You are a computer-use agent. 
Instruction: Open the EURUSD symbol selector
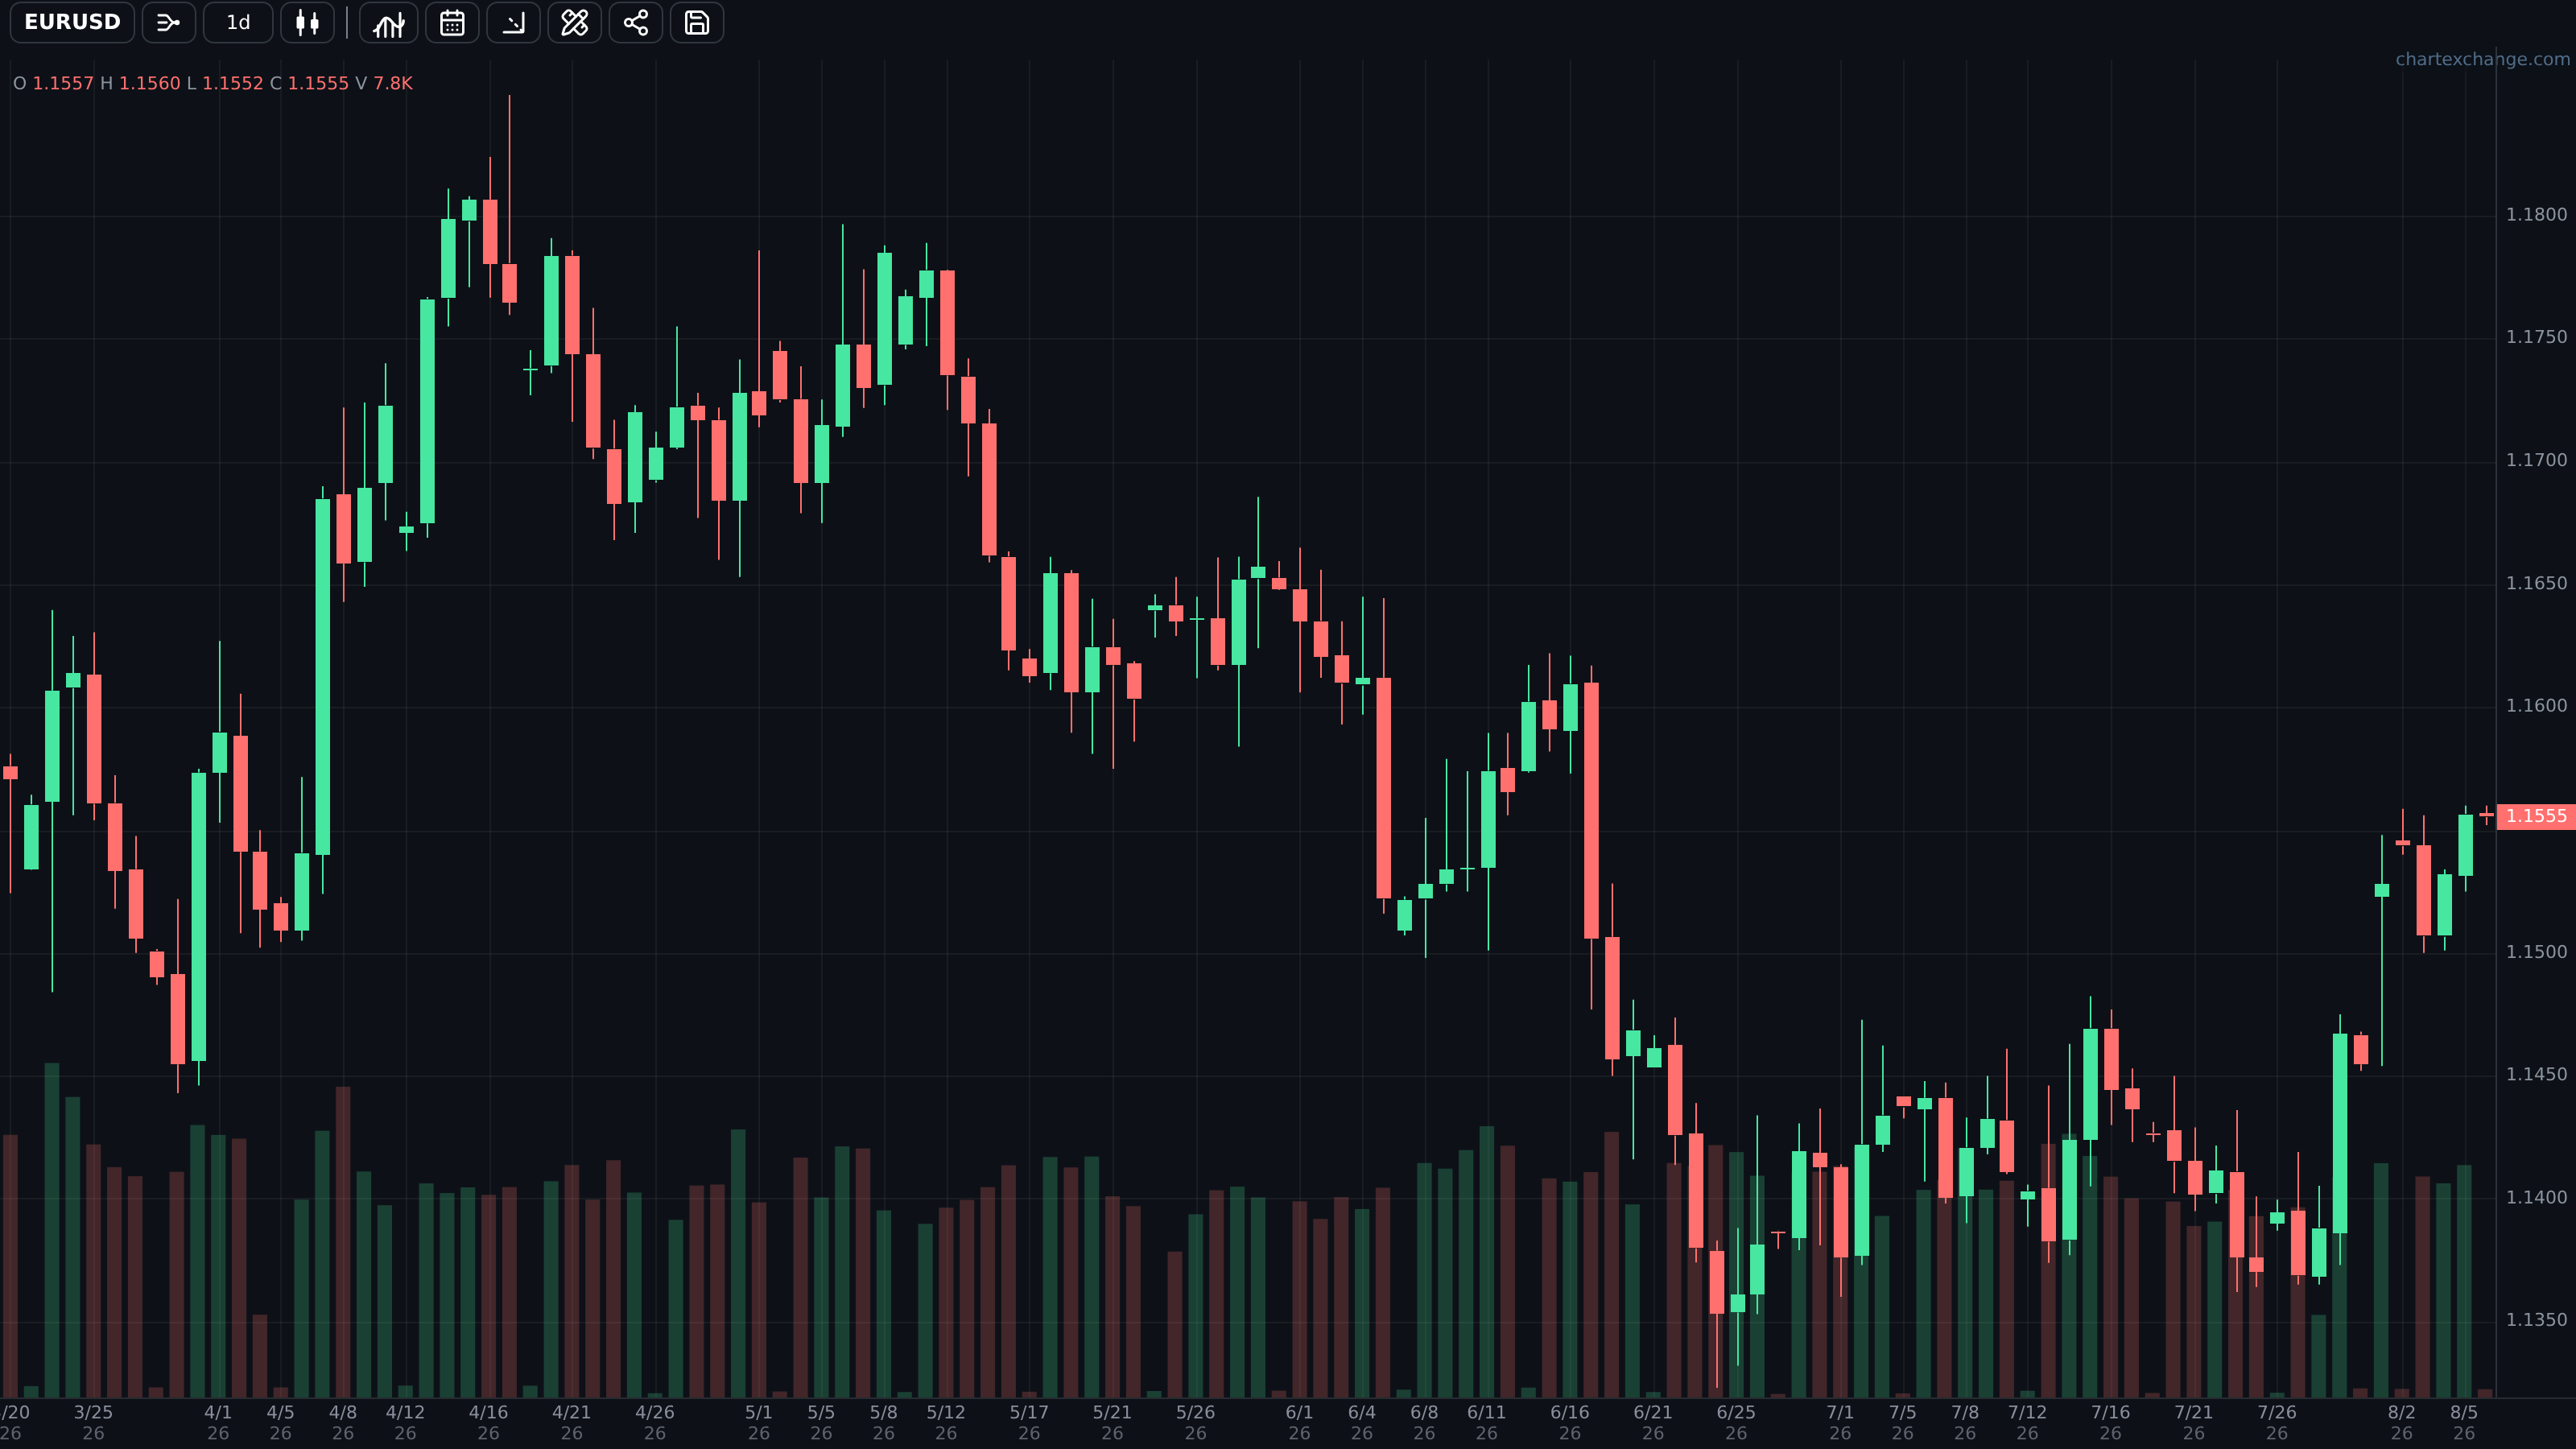72,22
